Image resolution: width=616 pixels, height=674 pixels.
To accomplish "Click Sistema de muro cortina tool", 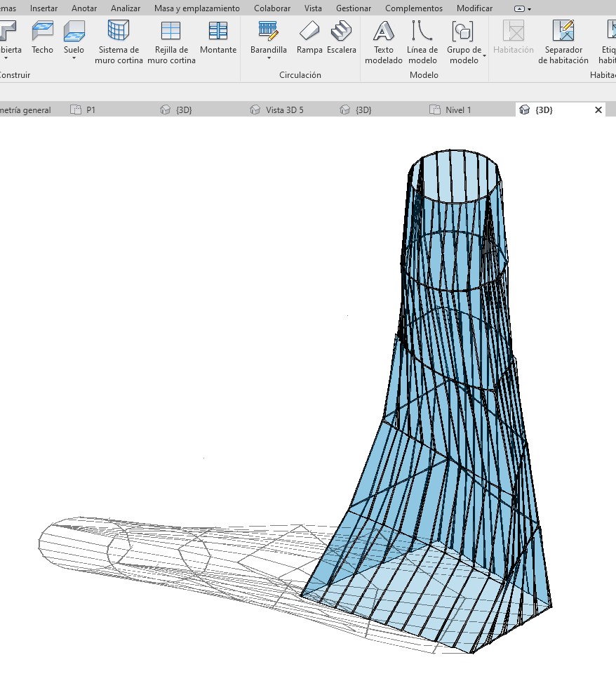I will (x=119, y=41).
